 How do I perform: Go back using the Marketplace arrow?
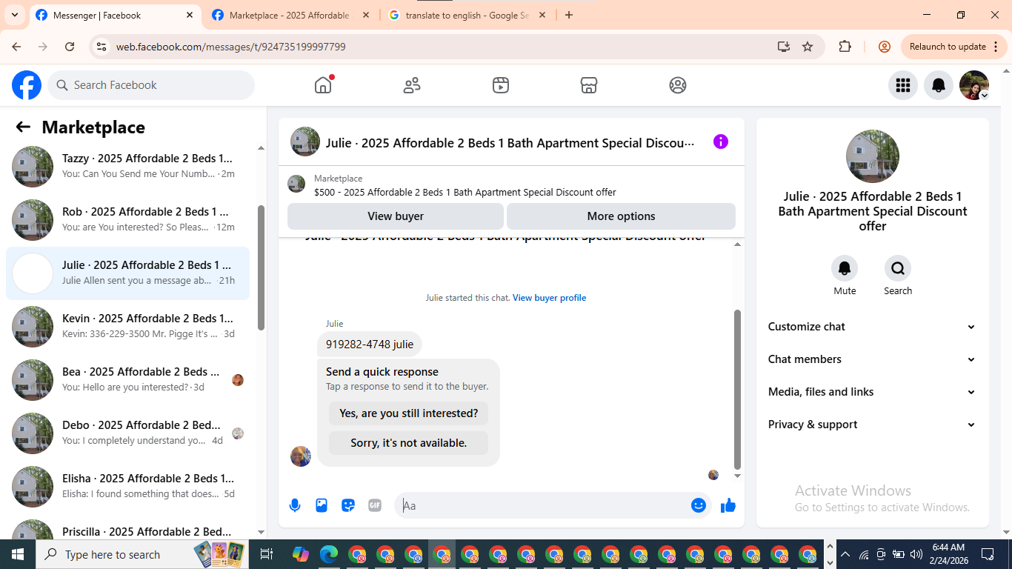point(23,127)
